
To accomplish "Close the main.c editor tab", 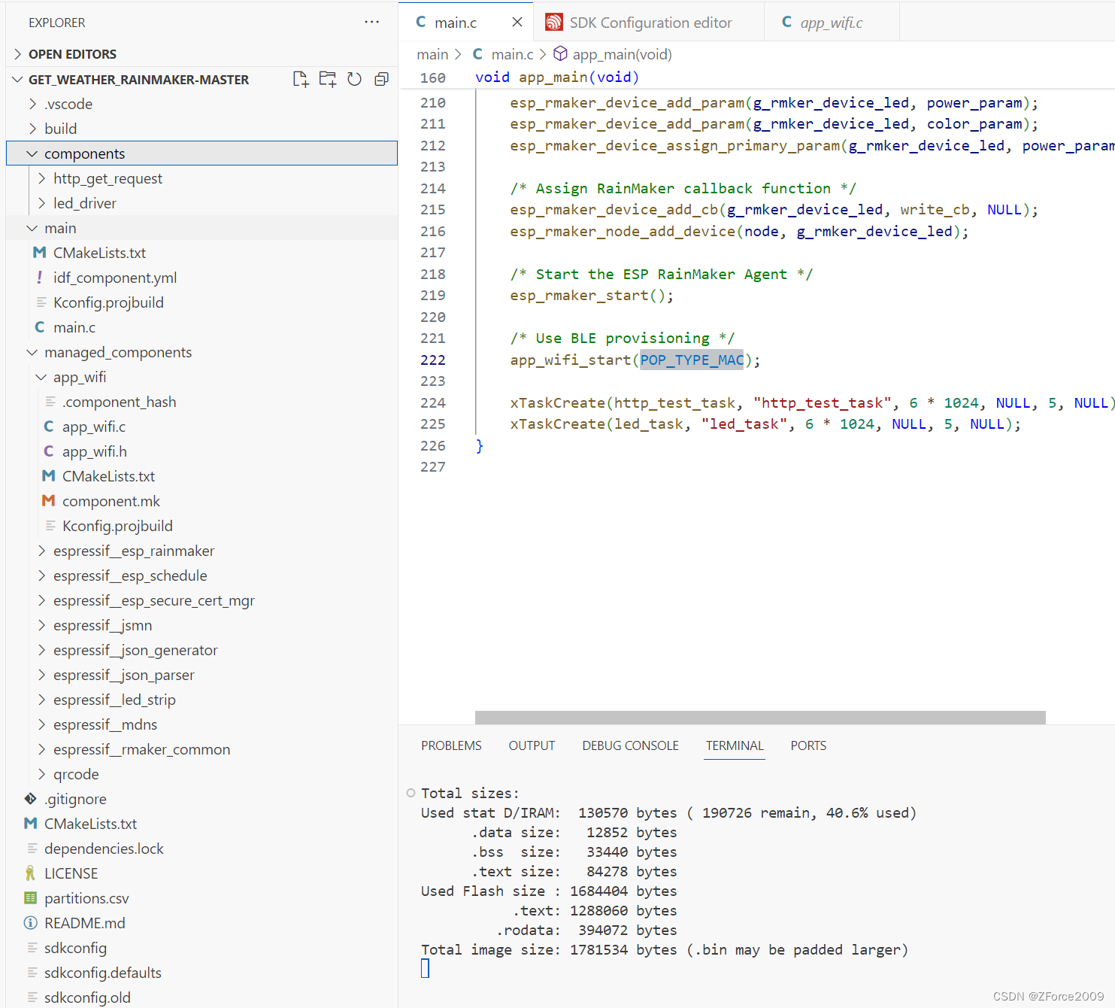I will point(517,22).
